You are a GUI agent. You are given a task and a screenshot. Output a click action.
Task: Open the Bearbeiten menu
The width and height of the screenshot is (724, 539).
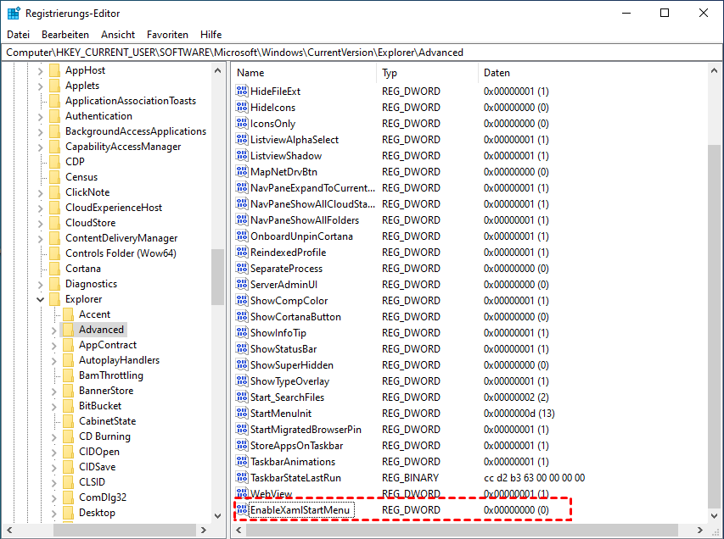point(65,35)
